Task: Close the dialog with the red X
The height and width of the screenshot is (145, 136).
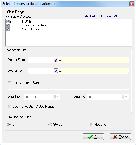Action: (132, 4)
